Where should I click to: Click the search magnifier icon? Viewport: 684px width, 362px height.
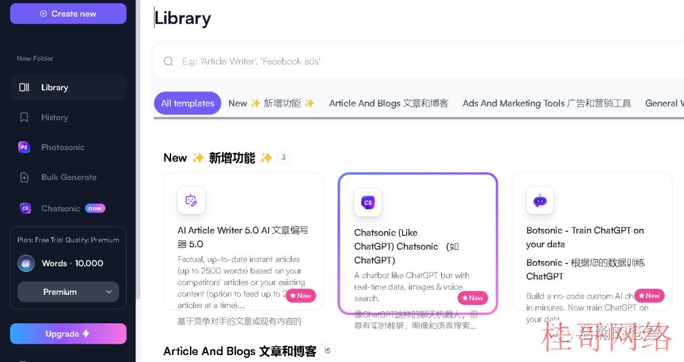pos(168,61)
